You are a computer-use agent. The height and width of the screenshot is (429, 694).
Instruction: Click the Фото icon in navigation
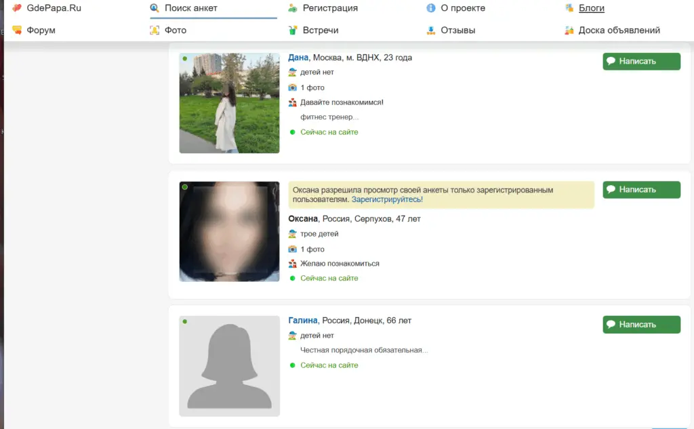(155, 30)
